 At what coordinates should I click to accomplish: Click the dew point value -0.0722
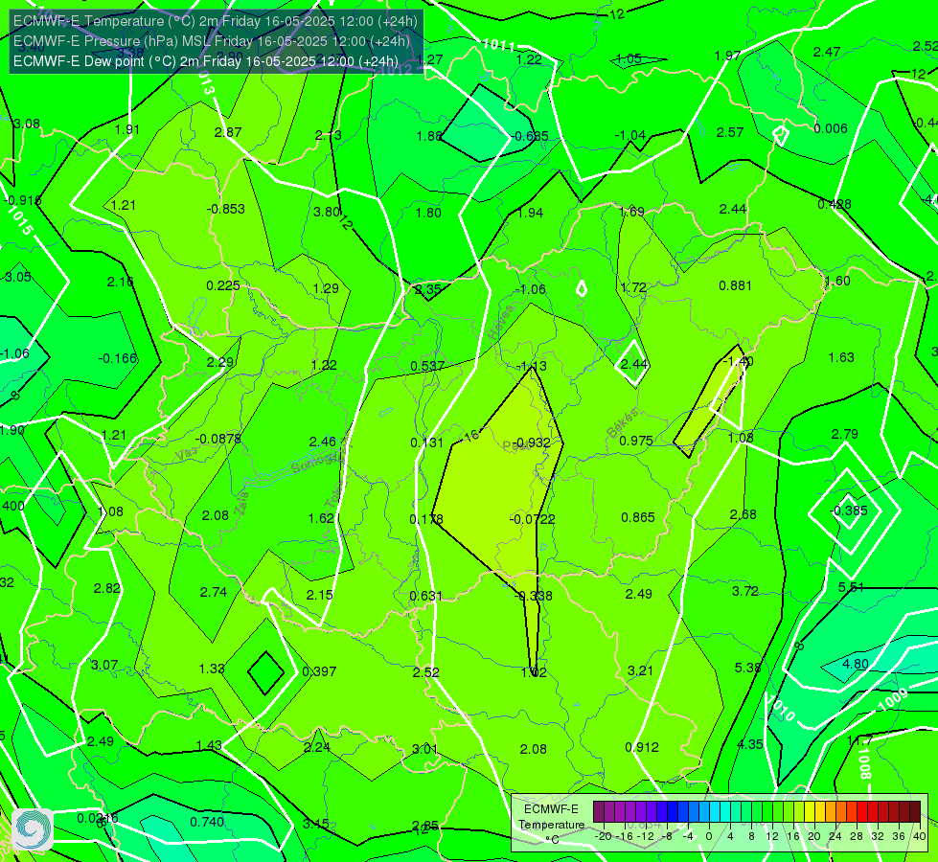pyautogui.click(x=532, y=519)
